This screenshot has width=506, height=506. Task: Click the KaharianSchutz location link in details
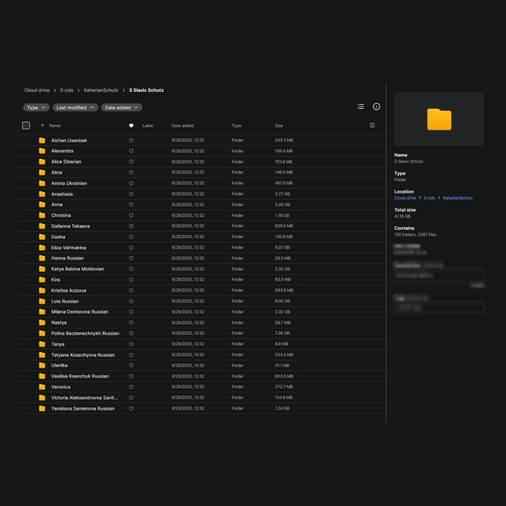coord(458,198)
